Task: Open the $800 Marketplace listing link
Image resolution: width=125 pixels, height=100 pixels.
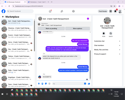Action: [51, 25]
